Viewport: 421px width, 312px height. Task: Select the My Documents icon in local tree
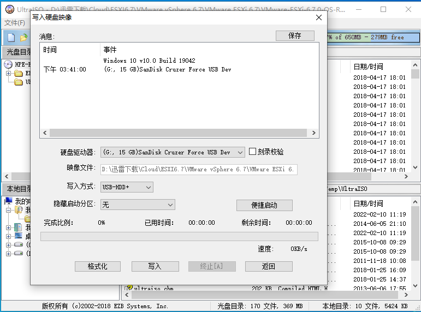18,227
